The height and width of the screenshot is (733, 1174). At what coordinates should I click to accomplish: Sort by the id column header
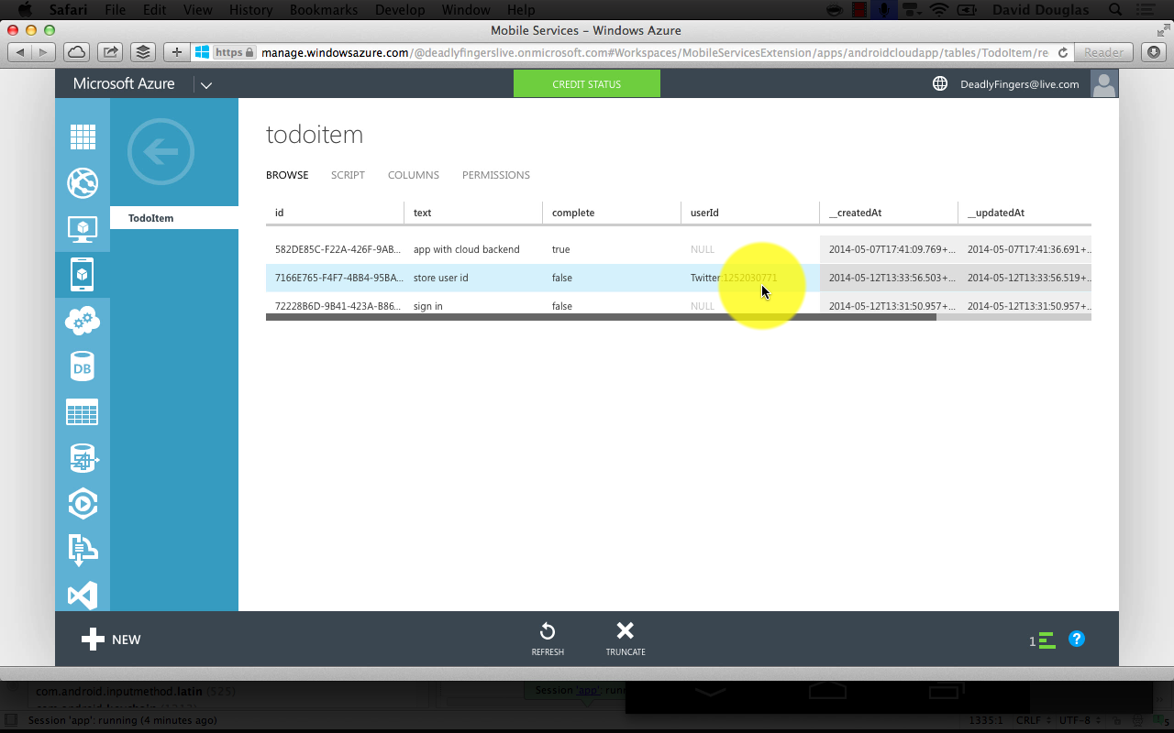coord(335,213)
